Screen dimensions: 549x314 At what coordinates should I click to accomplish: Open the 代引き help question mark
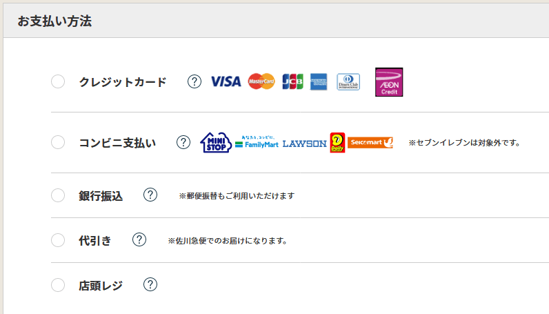139,240
